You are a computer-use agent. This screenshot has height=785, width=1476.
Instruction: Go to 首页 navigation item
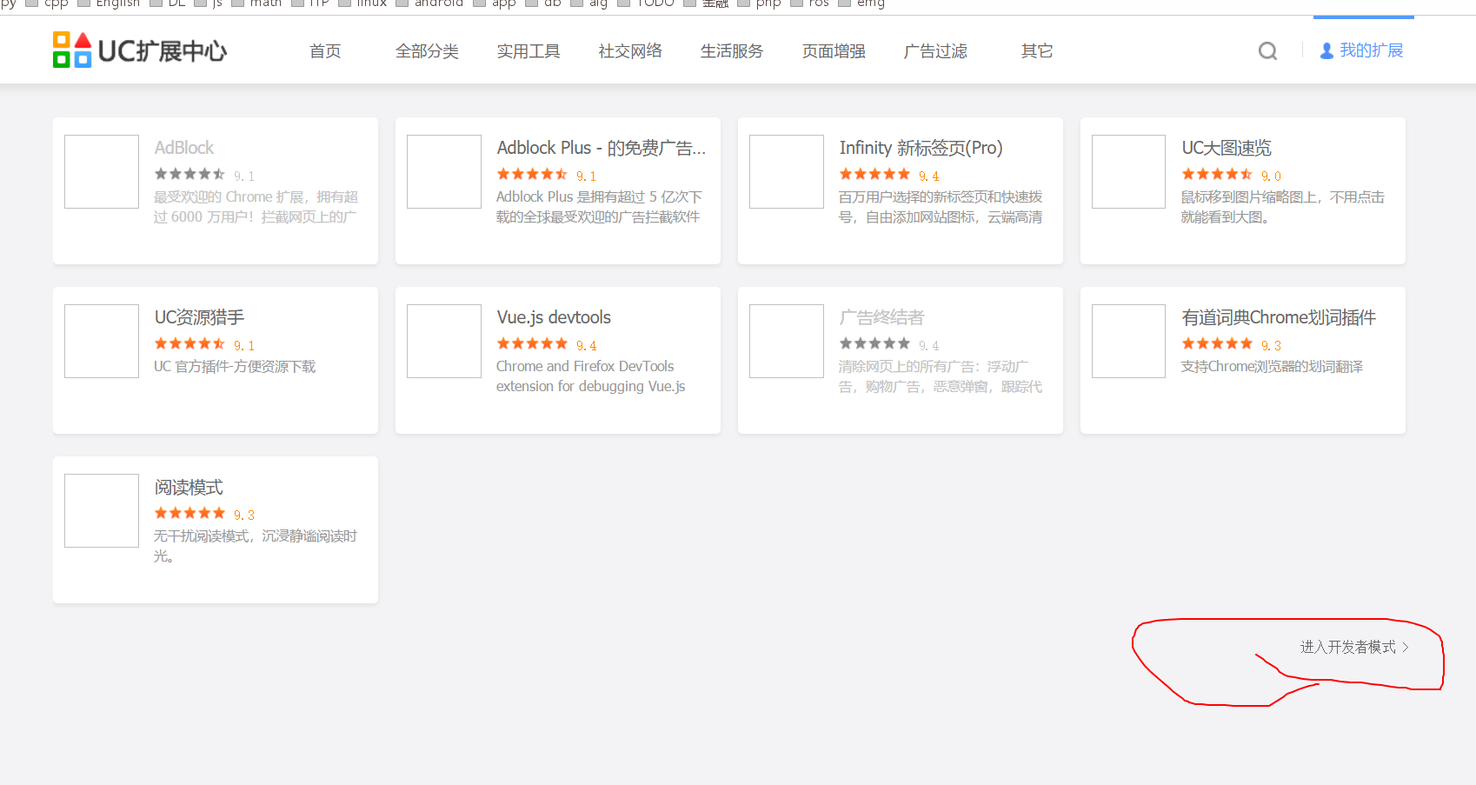click(325, 51)
